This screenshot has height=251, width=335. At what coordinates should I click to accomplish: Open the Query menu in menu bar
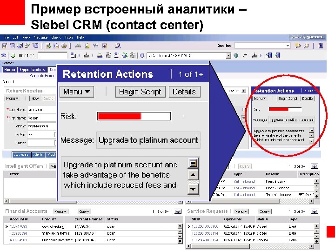coord(56,37)
